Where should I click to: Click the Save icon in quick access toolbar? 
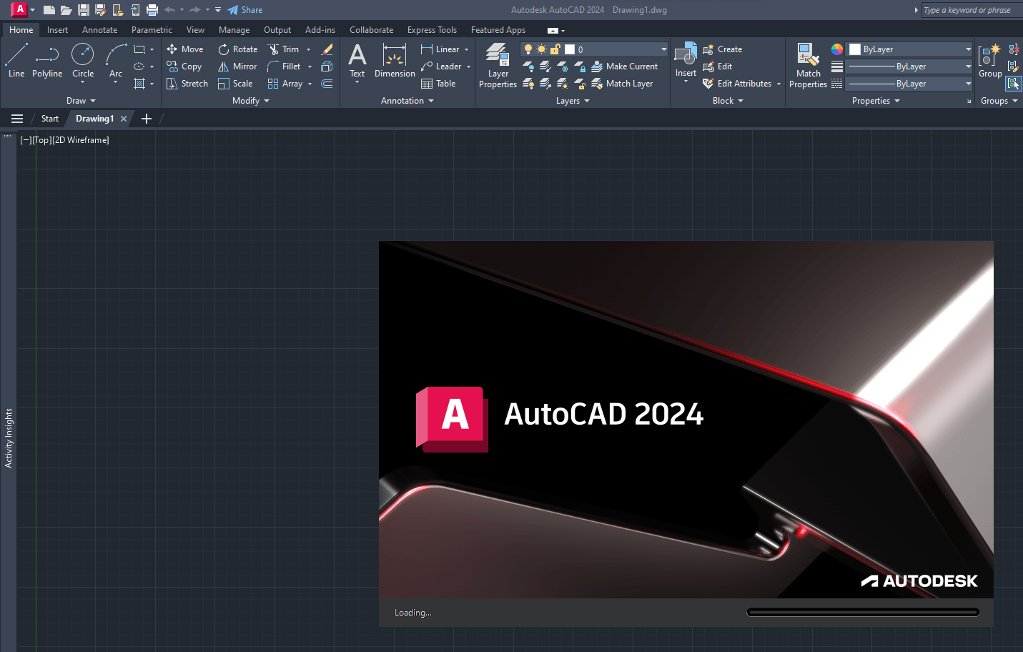coord(84,10)
